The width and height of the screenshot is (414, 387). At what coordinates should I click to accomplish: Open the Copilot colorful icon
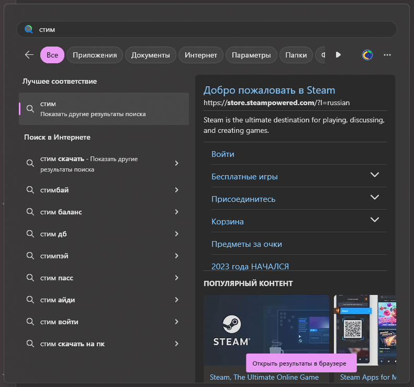point(367,55)
